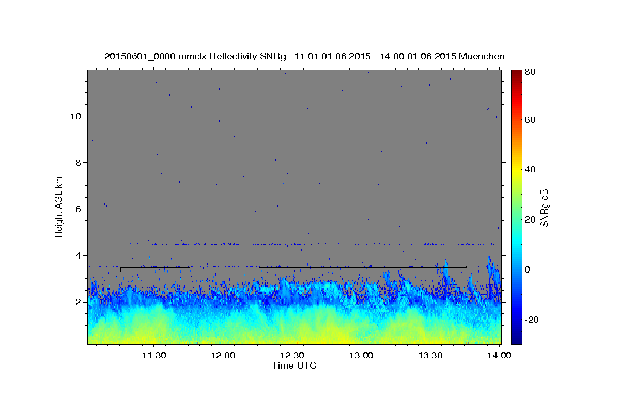620x413 pixels.
Task: Click the 'Muenchen' location label in title
Action: click(481, 56)
